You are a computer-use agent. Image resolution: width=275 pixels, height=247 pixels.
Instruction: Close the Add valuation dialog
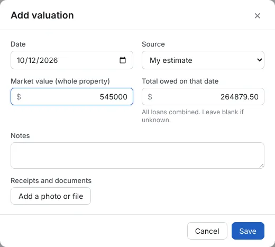tap(258, 16)
